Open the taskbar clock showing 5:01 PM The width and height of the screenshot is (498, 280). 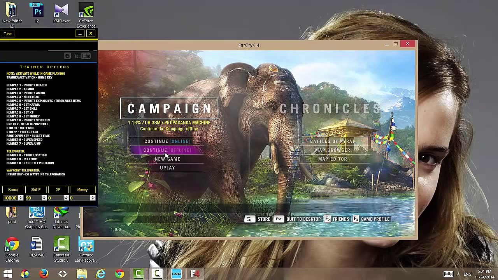click(484, 274)
